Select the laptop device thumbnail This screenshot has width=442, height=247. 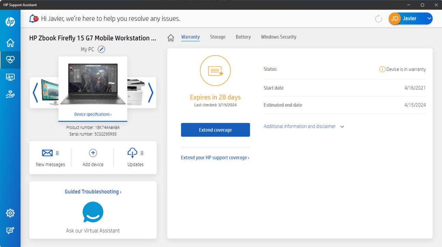(x=93, y=84)
